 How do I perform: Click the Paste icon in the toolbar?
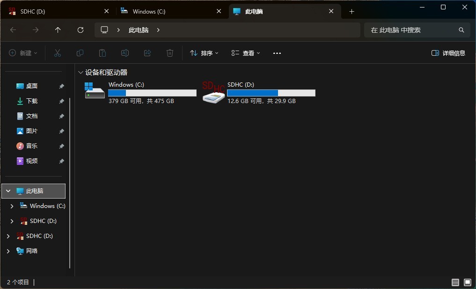point(102,53)
